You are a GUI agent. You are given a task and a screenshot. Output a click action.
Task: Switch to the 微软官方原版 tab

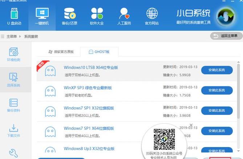(x=61, y=52)
